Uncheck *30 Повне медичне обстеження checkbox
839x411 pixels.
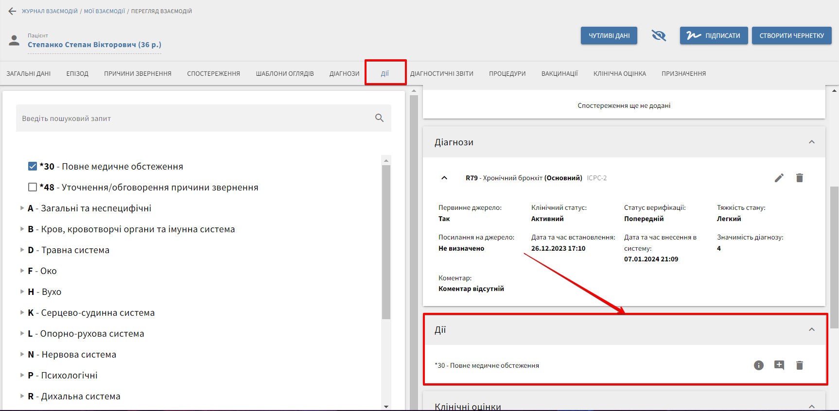coord(33,166)
